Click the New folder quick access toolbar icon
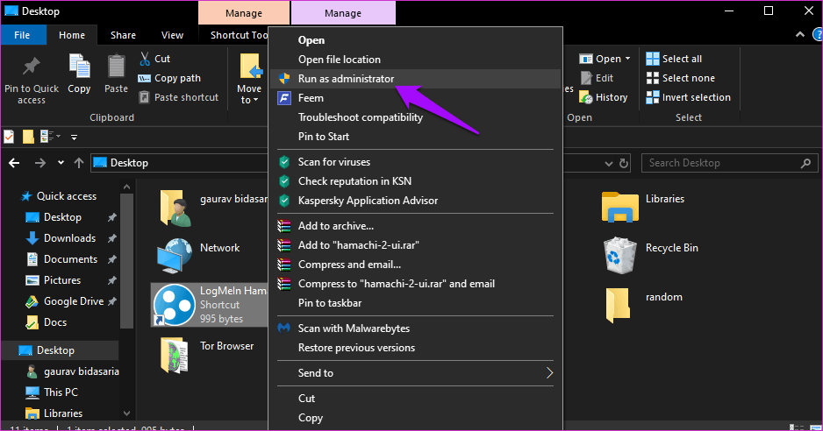This screenshot has width=823, height=431. pos(28,137)
